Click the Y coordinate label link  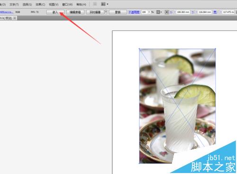193,12
